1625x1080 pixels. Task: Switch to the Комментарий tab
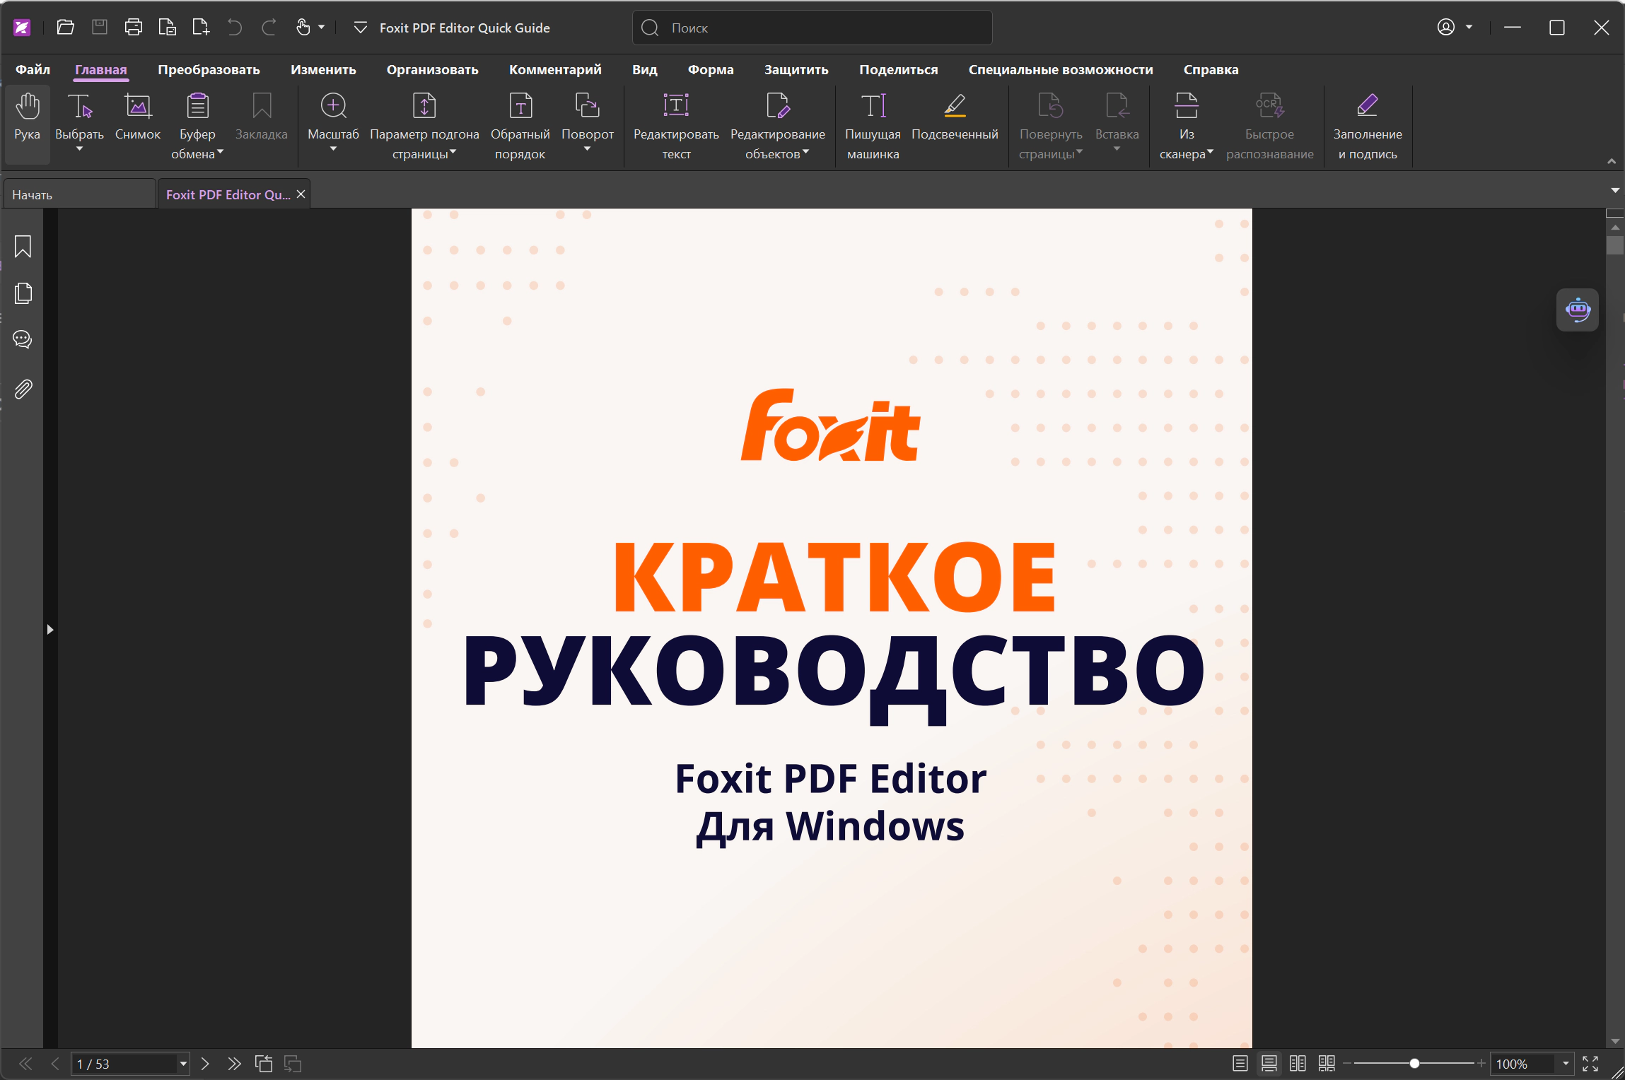[555, 69]
